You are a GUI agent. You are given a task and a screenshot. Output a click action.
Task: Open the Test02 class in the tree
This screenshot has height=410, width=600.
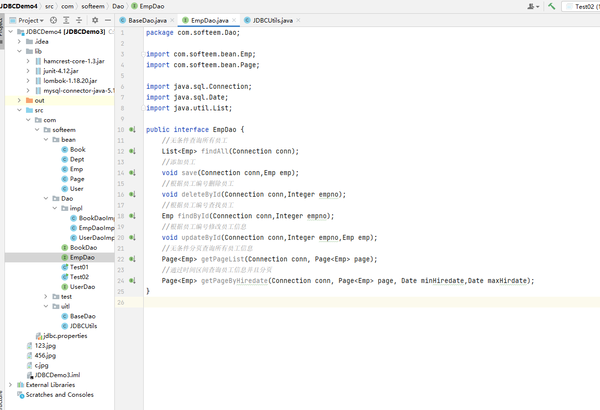click(79, 277)
